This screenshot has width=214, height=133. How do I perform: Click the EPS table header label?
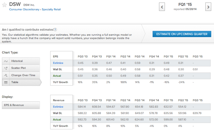(x=56, y=56)
